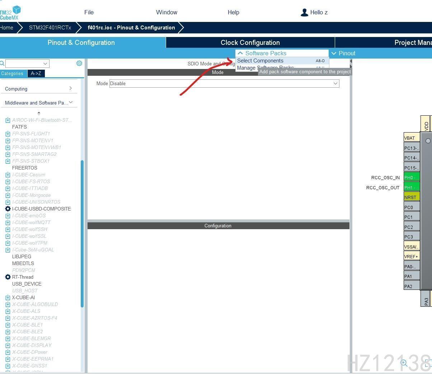This screenshot has width=432, height=375.
Task: Open the SDIO Mode dropdown set to Disable
Action: [x=224, y=83]
